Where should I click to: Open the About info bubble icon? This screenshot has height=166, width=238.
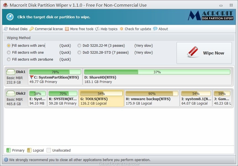click(155, 29)
